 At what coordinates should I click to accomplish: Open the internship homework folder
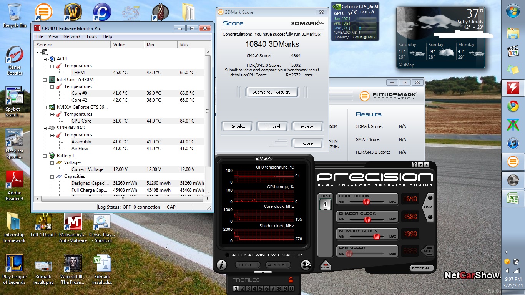pyautogui.click(x=15, y=228)
